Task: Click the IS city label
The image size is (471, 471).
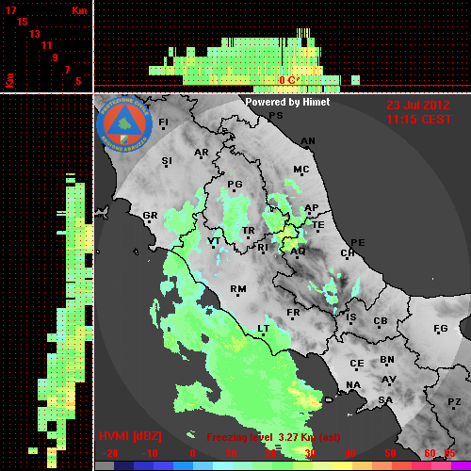Action: pos(351,317)
